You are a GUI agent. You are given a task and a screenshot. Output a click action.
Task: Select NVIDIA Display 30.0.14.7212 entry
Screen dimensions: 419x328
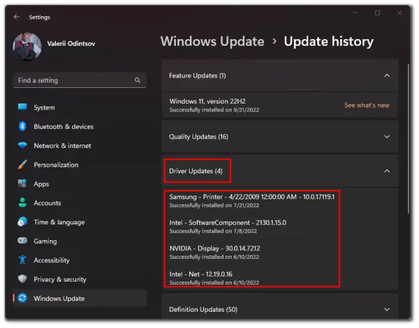(x=214, y=252)
